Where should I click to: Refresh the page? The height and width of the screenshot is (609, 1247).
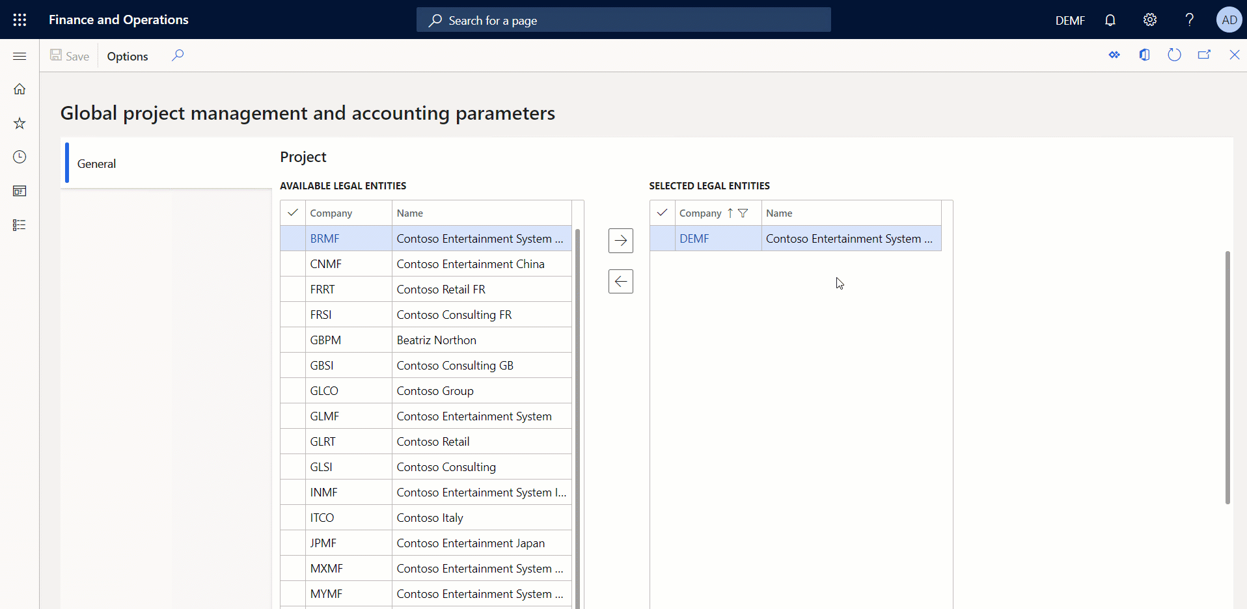point(1174,55)
